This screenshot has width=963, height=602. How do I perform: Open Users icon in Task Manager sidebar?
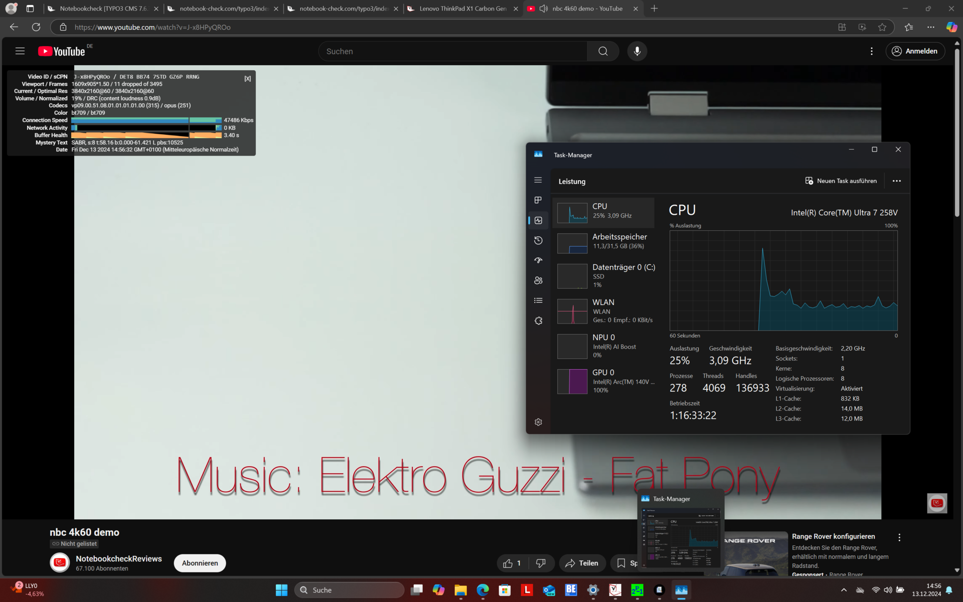click(x=538, y=280)
